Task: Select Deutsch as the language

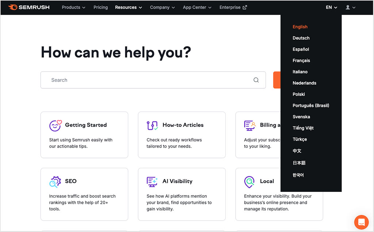Action: pos(301,38)
